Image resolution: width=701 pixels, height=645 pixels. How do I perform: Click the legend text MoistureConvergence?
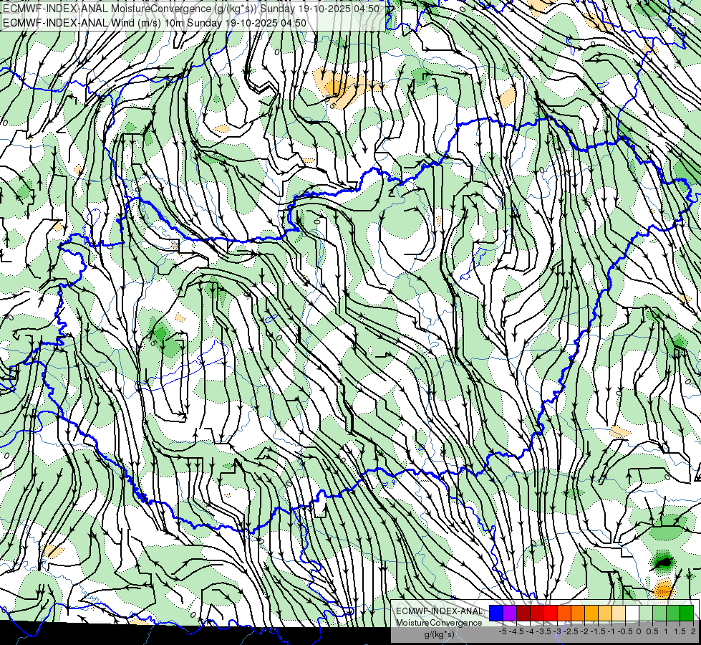(439, 623)
